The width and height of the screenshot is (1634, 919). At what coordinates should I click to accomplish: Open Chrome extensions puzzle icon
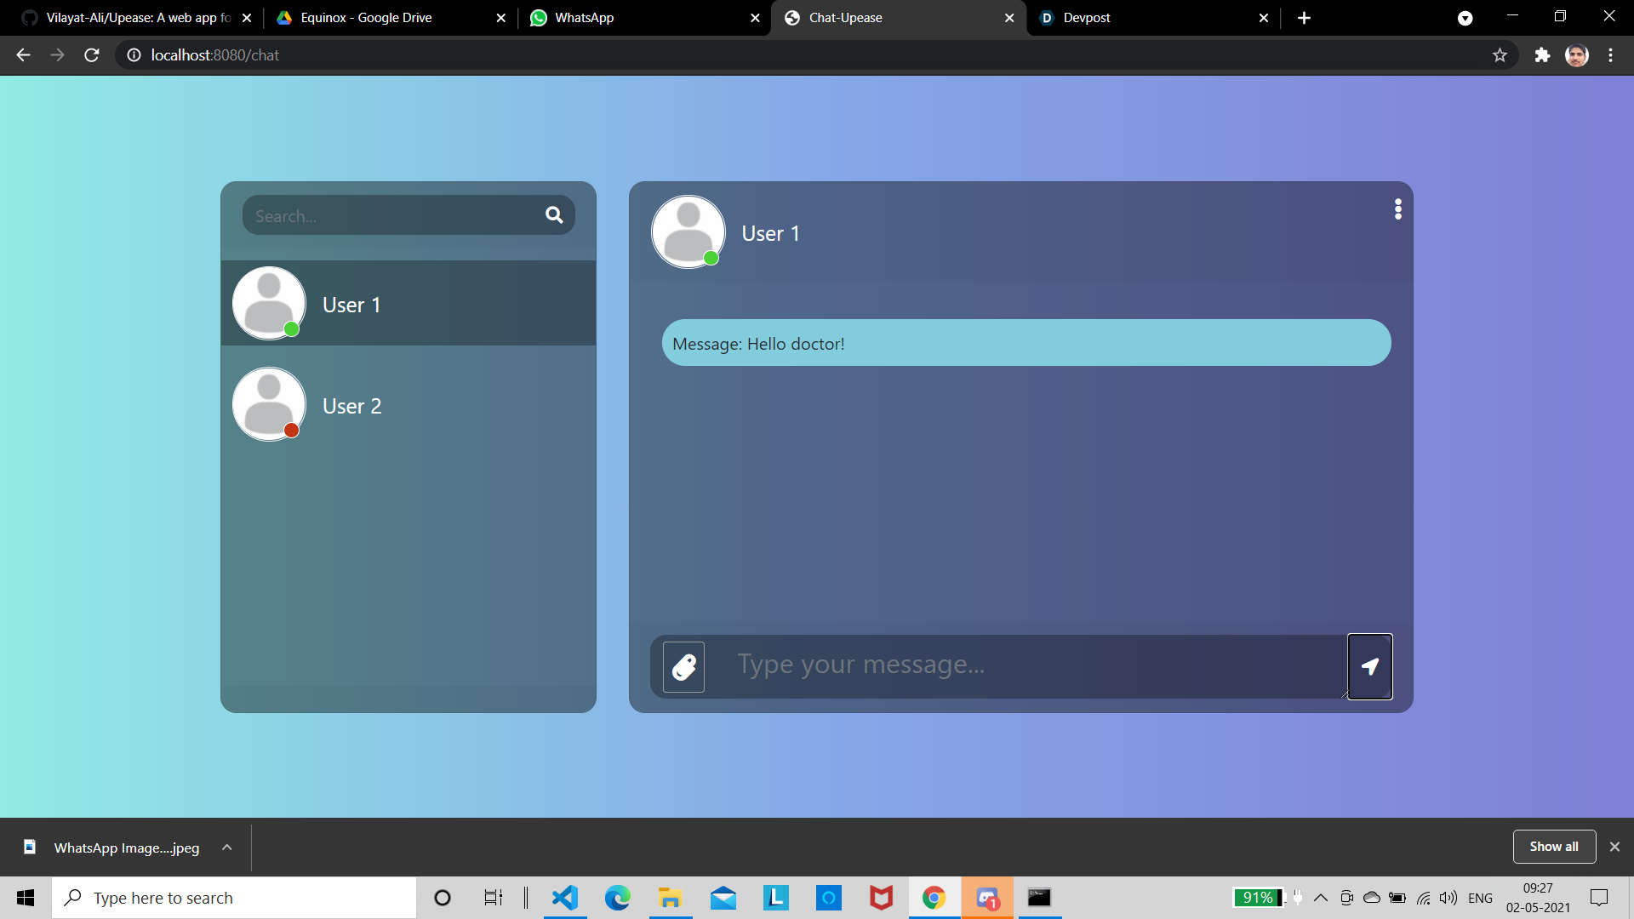tap(1542, 55)
